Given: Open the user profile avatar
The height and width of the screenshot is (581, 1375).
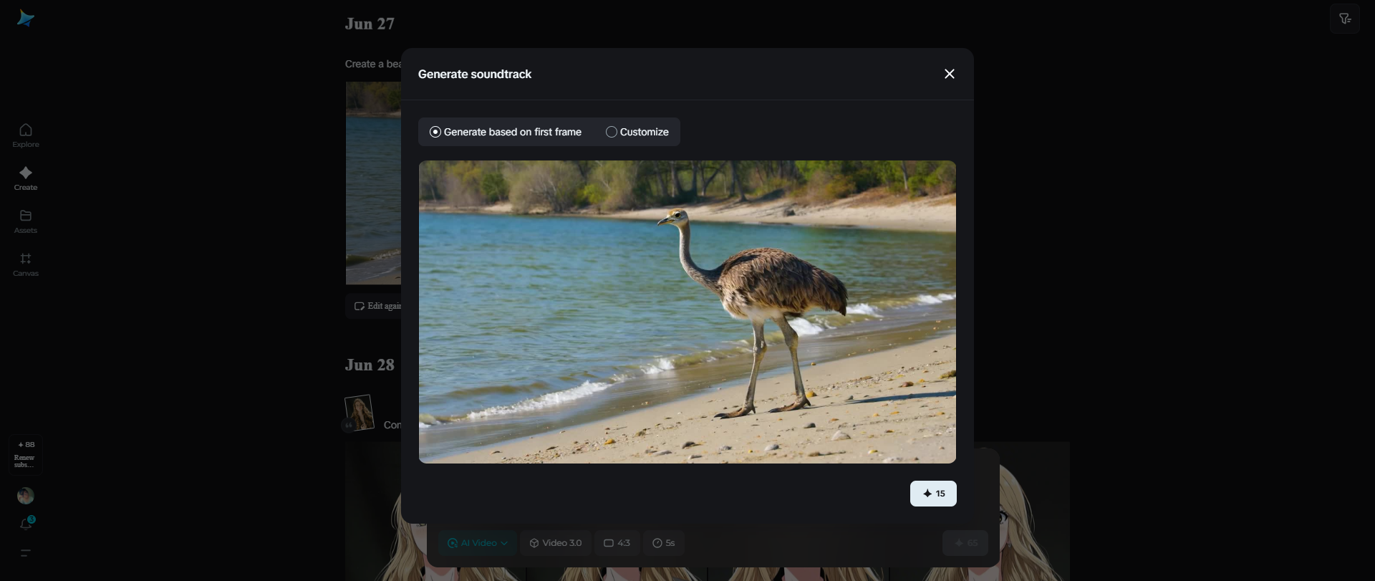Looking at the screenshot, I should click(x=26, y=496).
